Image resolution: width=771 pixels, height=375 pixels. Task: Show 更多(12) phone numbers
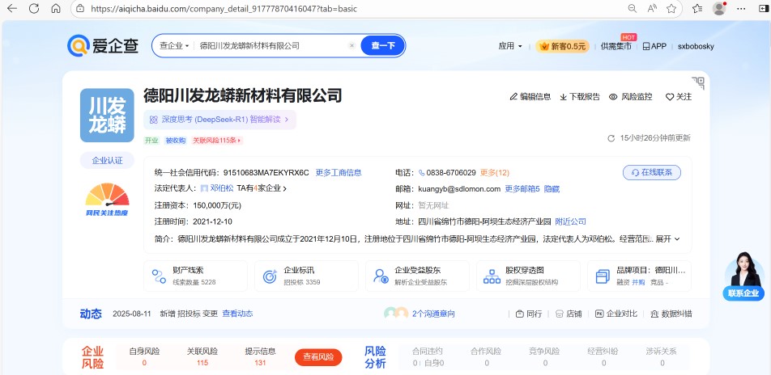[x=495, y=173]
